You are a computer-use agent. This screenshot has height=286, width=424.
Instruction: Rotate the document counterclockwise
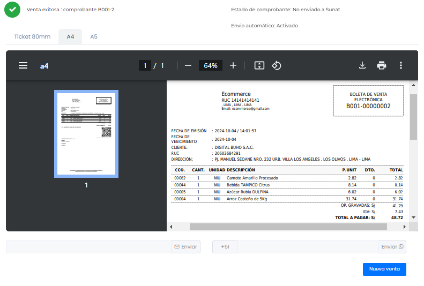277,65
